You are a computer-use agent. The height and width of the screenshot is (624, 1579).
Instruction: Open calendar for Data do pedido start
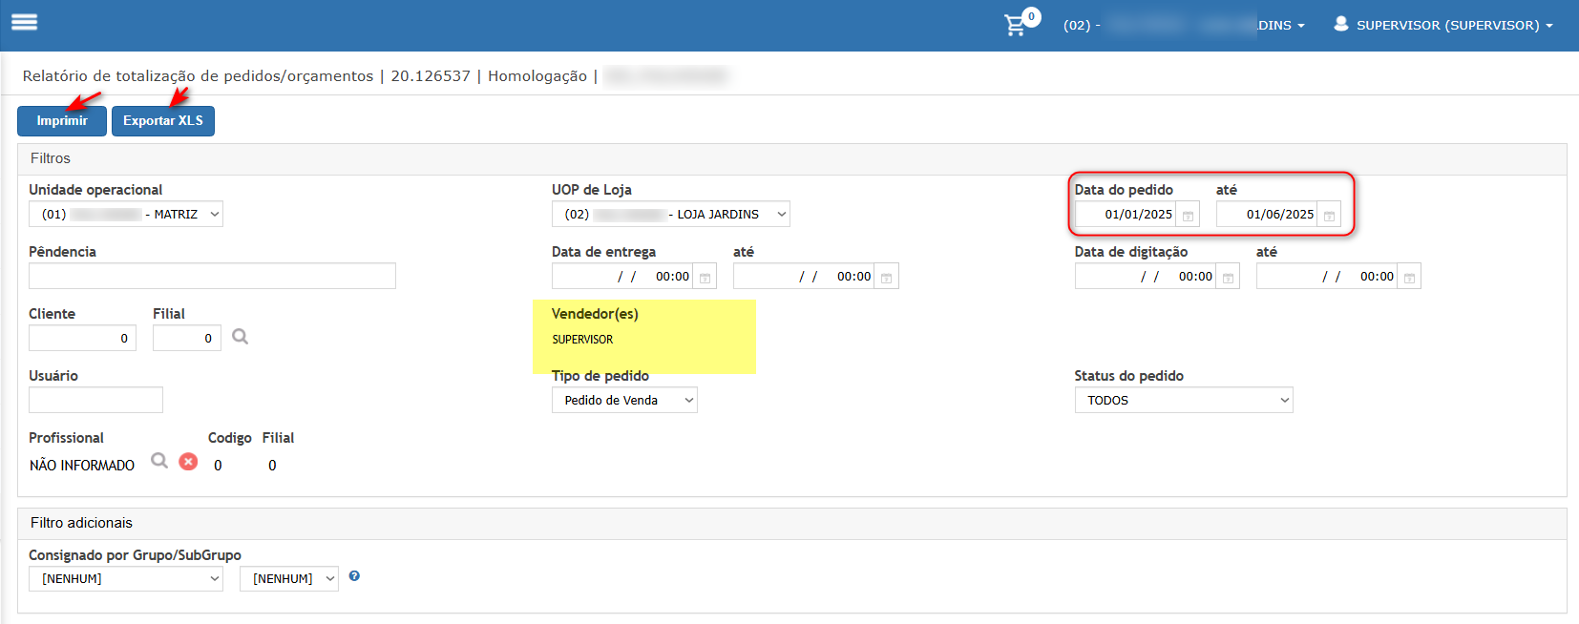coord(1188,216)
